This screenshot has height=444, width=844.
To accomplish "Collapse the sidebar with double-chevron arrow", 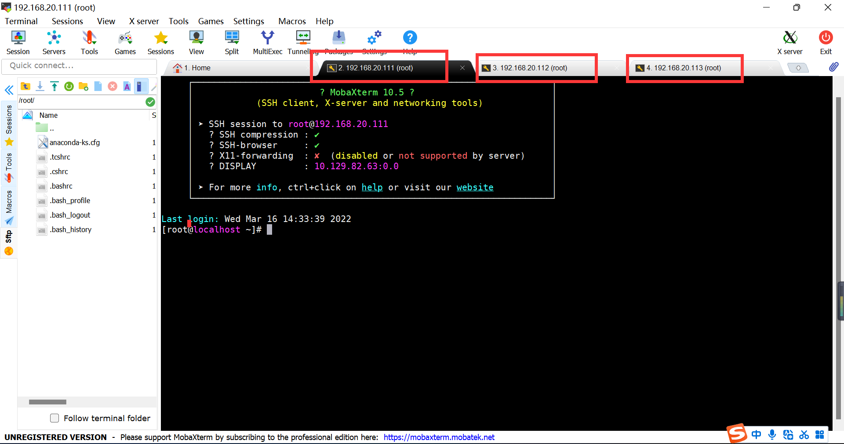I will coord(9,91).
